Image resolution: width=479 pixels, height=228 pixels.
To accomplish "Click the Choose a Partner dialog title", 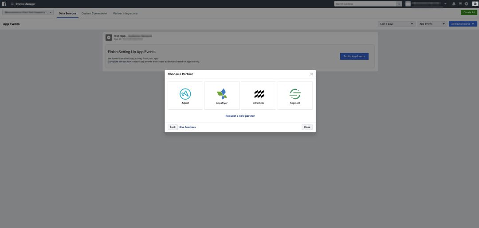I will point(180,74).
